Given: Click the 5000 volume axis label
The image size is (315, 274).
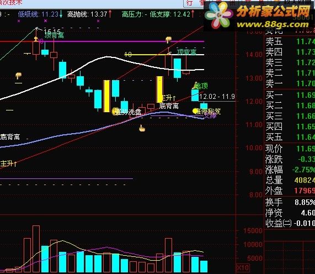Looking at the screenshot, I should pyautogui.click(x=254, y=259).
